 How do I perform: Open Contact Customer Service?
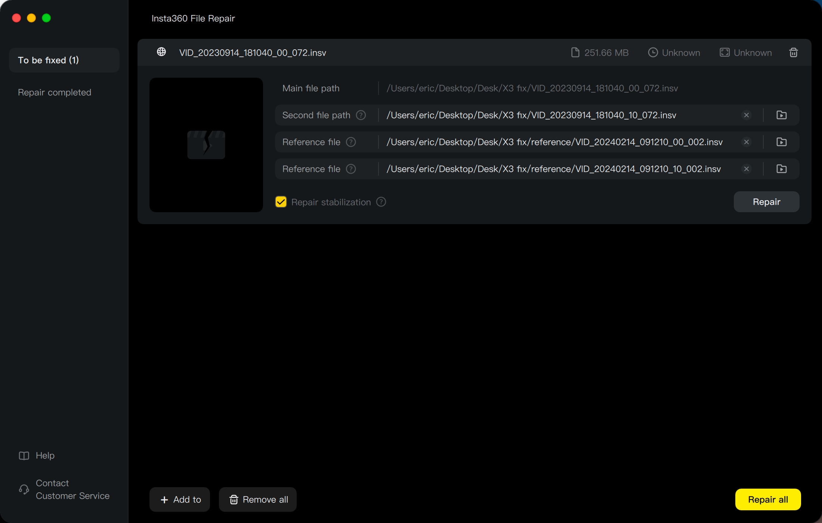73,489
